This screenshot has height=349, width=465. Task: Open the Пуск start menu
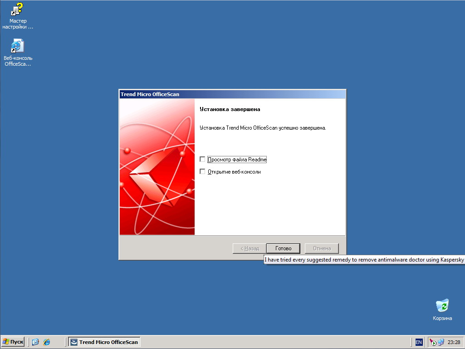[13, 342]
